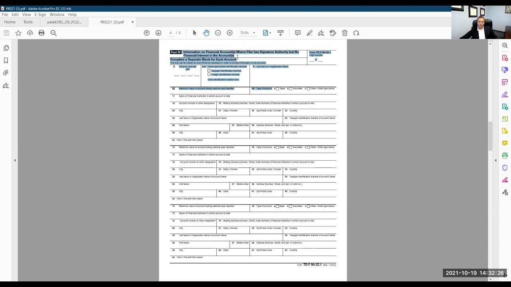511x287 pixels.
Task: Open the Bookmarks panel
Action: click(x=6, y=61)
